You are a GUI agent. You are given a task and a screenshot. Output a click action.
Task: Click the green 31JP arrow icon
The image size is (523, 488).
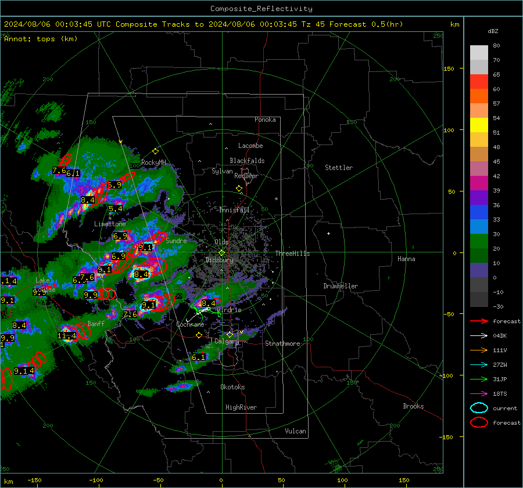[x=479, y=379]
